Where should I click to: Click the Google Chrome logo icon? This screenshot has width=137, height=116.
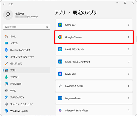[60, 37]
